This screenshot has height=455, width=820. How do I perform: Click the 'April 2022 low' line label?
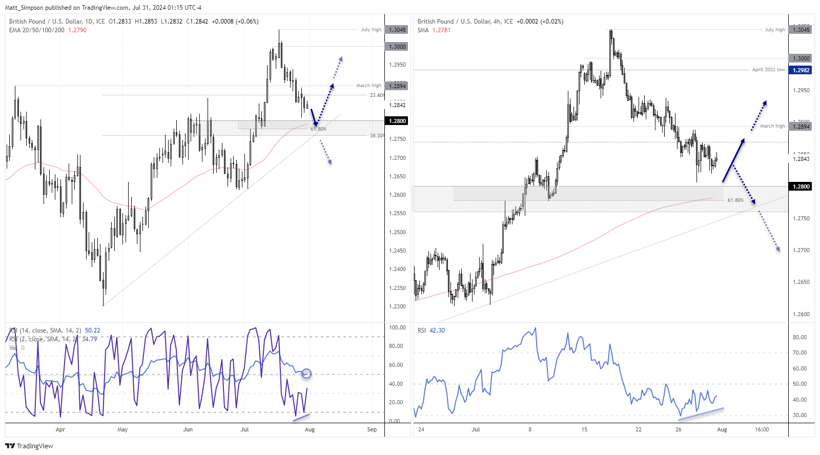coord(768,70)
